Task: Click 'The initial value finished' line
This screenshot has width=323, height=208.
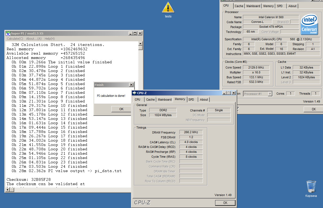Action: click(x=62, y=62)
